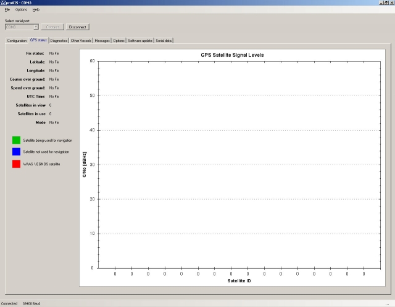Open the Diagnostics tab

[59, 41]
